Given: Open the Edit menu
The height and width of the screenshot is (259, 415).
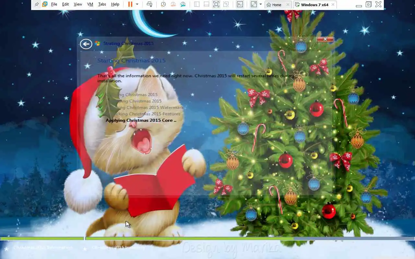Looking at the screenshot, I should pos(65,5).
